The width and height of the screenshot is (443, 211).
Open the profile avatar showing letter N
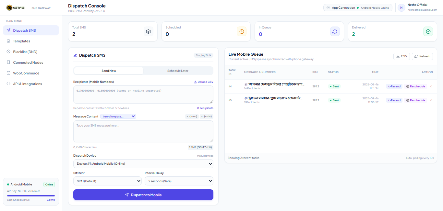(401, 8)
